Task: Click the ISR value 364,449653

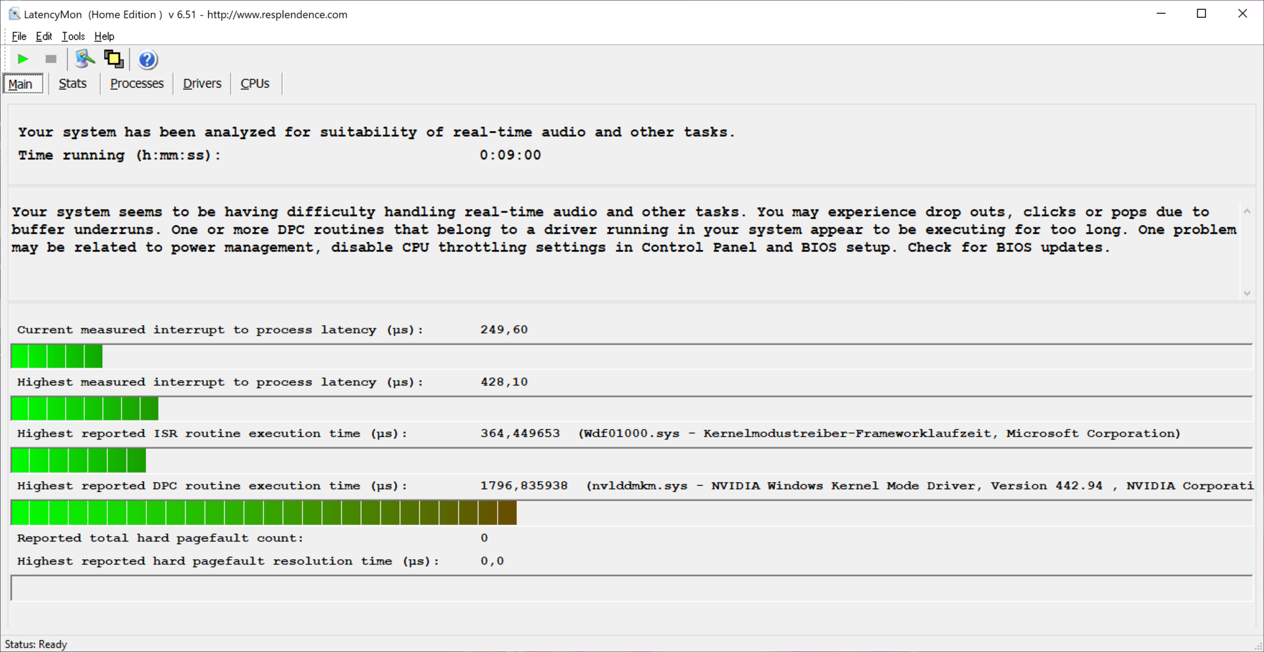Action: tap(520, 434)
